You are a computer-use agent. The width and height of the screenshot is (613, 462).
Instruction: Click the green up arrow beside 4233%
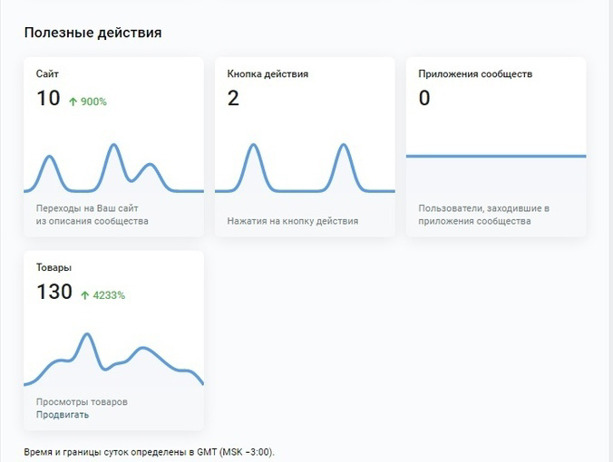click(85, 295)
